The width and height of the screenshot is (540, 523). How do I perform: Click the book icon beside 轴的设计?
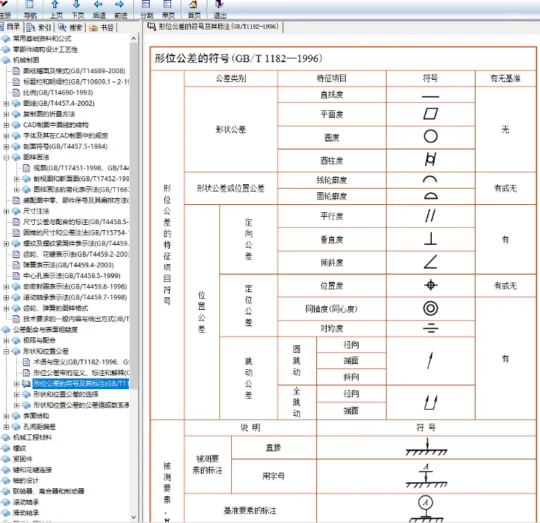tap(6, 481)
